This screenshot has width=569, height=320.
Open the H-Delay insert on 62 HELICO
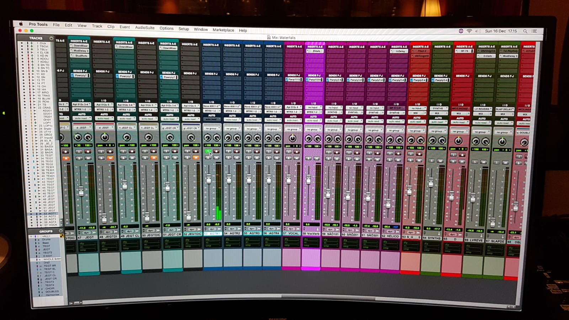pos(399,51)
